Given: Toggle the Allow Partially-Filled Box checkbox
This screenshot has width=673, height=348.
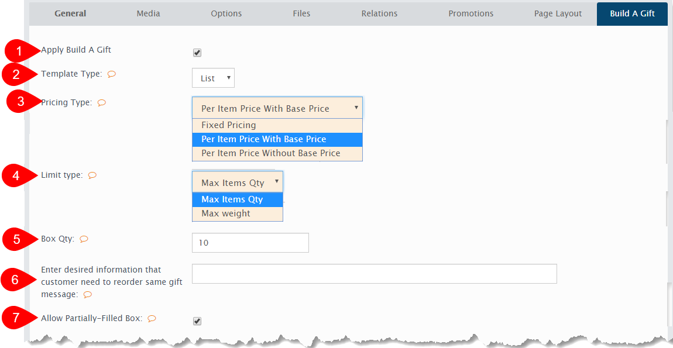Looking at the screenshot, I should point(197,321).
